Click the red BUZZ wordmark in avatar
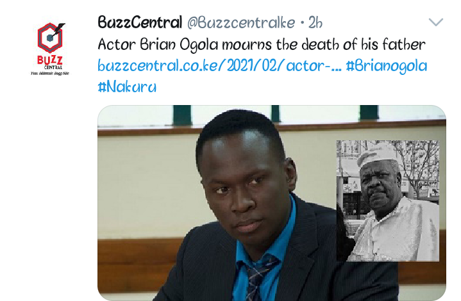The image size is (461, 301). [49, 60]
